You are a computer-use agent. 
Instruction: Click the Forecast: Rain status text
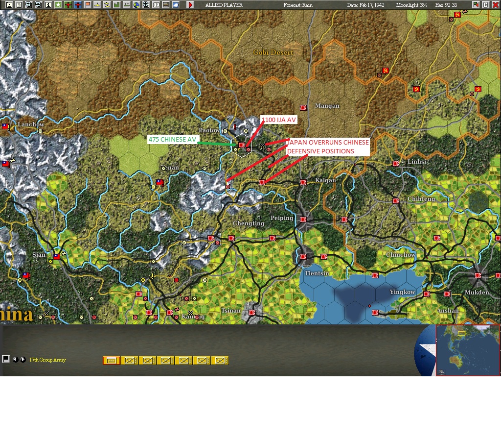(298, 5)
